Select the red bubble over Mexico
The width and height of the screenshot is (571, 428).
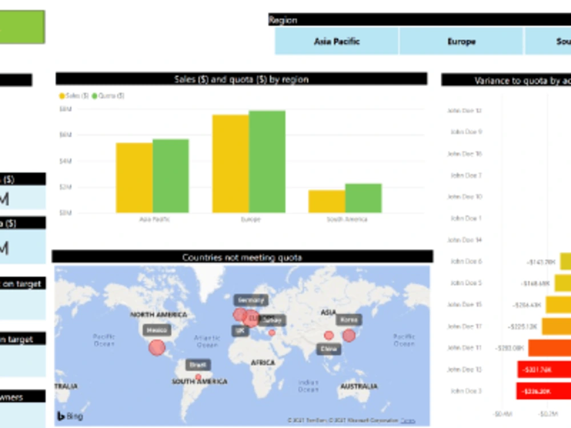point(158,347)
